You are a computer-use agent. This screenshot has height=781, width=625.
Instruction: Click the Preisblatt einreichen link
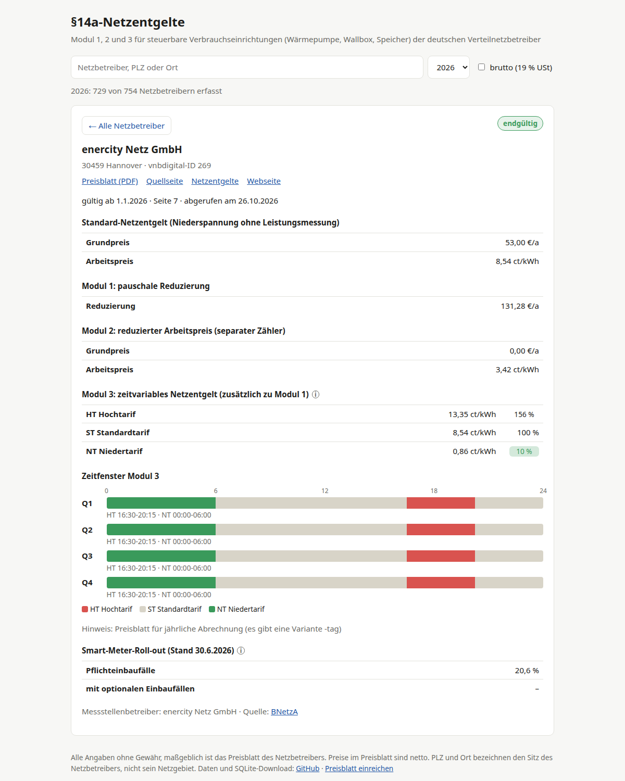(359, 769)
